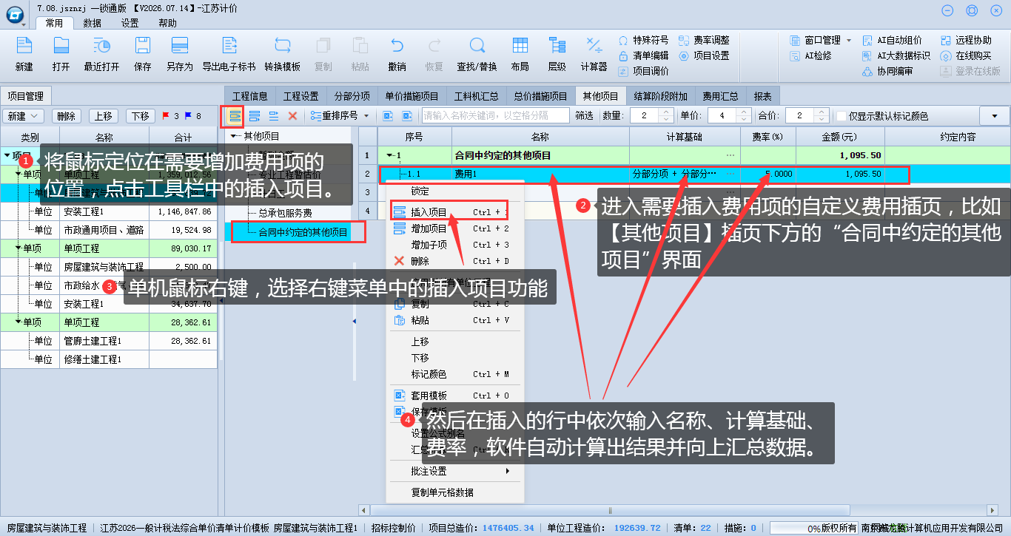This screenshot has height=536, width=1011.
Task: Switch to the 设置 ribbon tab
Action: coord(130,23)
